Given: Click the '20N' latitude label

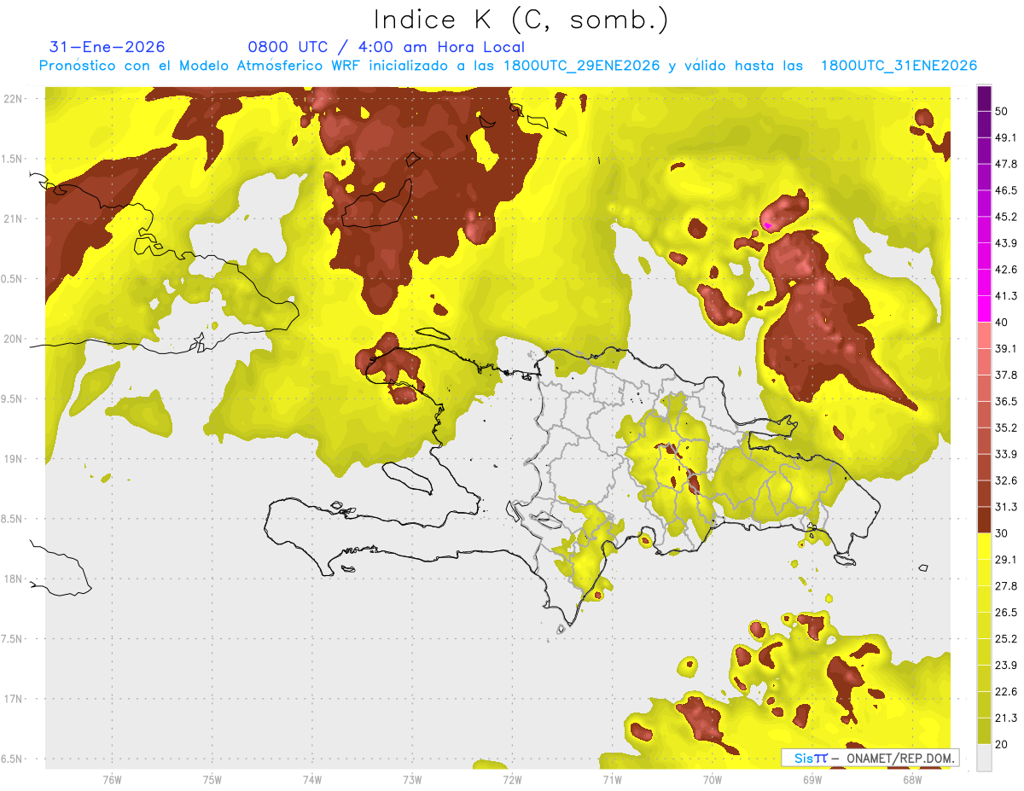Looking at the screenshot, I should pyautogui.click(x=14, y=339).
